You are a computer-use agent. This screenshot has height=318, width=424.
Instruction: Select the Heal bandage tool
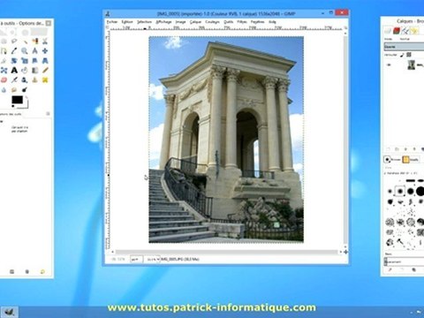pyautogui.click(x=45, y=79)
